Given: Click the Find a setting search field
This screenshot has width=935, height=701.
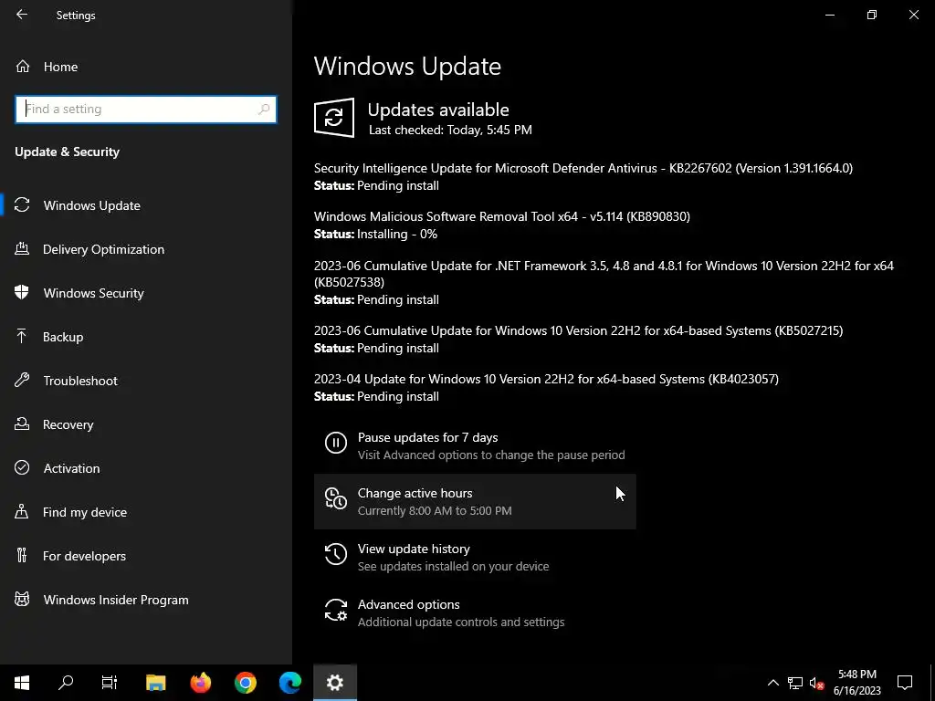Looking at the screenshot, I should click(146, 110).
